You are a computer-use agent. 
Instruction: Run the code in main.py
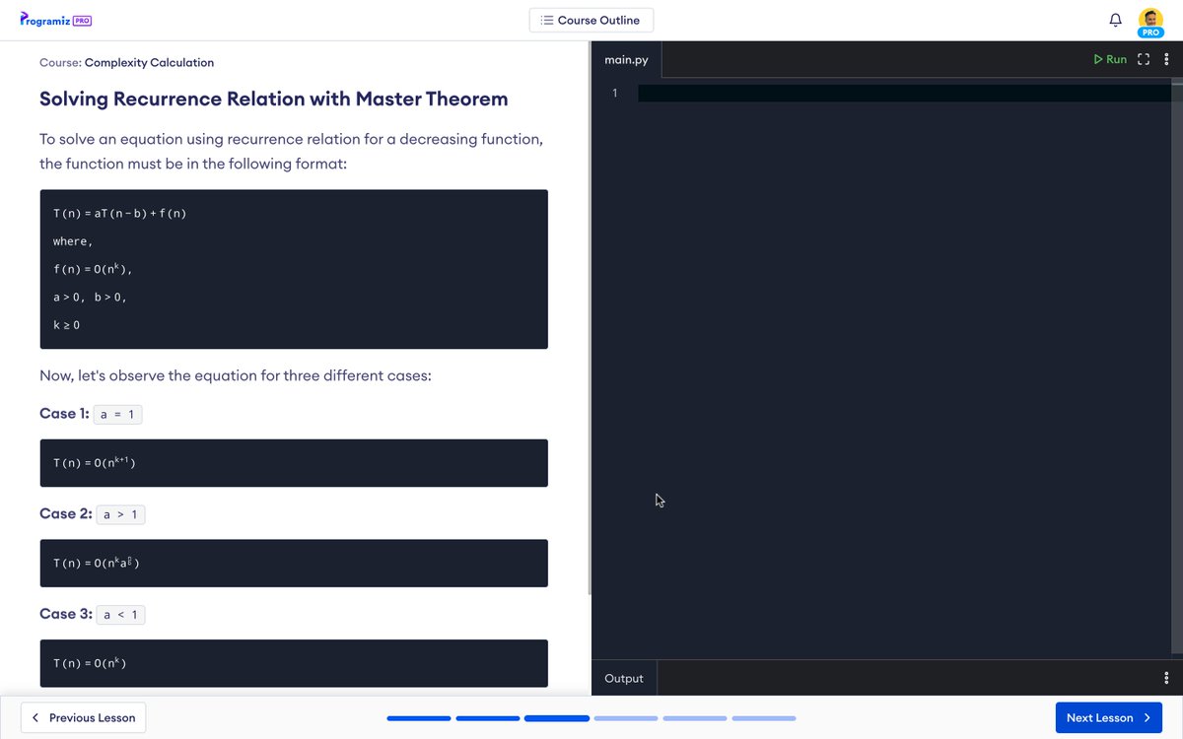tap(1110, 59)
